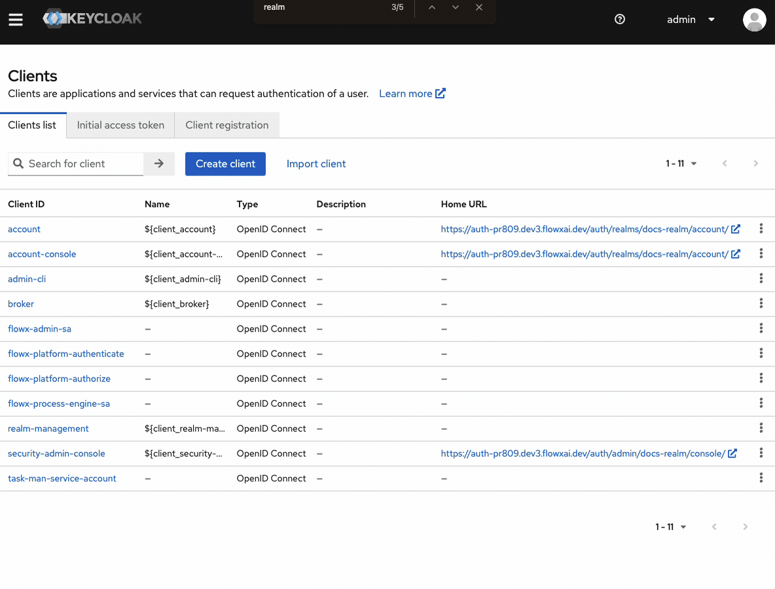This screenshot has height=589, width=775.
Task: Click the user avatar icon
Action: pyautogui.click(x=754, y=20)
